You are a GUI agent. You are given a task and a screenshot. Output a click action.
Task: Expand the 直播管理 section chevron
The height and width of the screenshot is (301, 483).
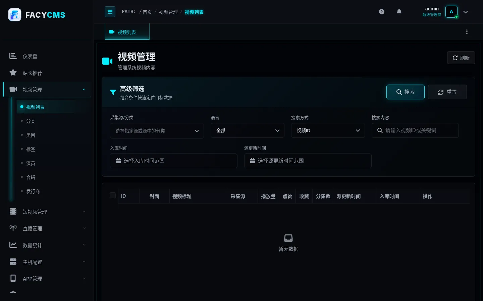[x=84, y=228]
